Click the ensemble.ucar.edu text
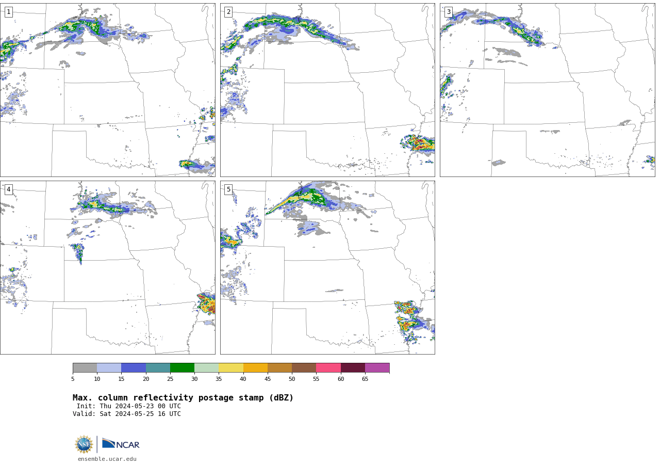The image size is (660, 465). (x=107, y=459)
